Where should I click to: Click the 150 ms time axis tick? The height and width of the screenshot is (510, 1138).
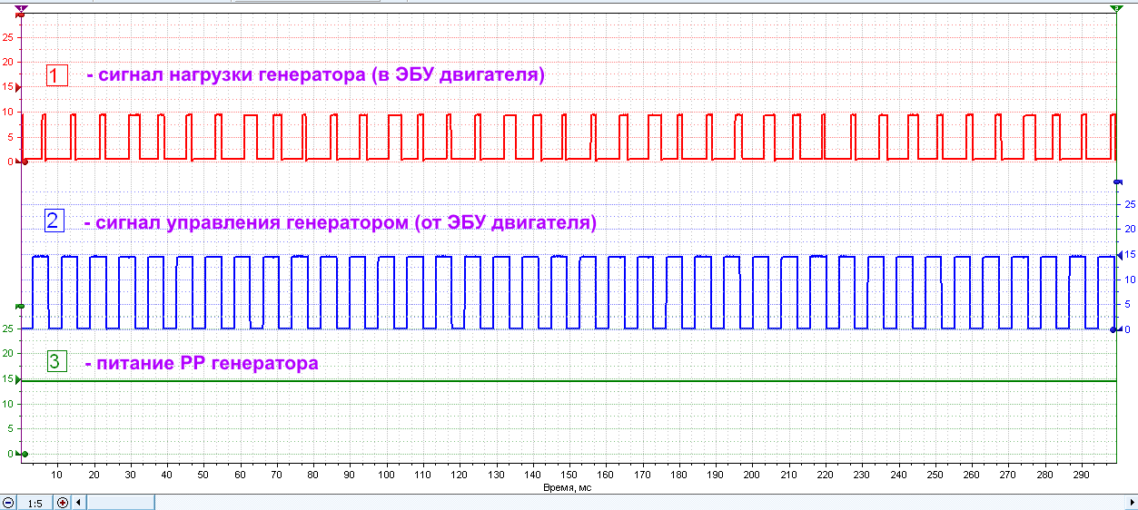coord(568,475)
